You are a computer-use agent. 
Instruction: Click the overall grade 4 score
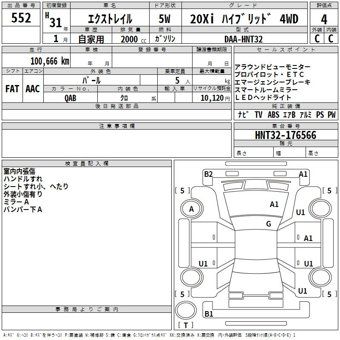coord(324,19)
